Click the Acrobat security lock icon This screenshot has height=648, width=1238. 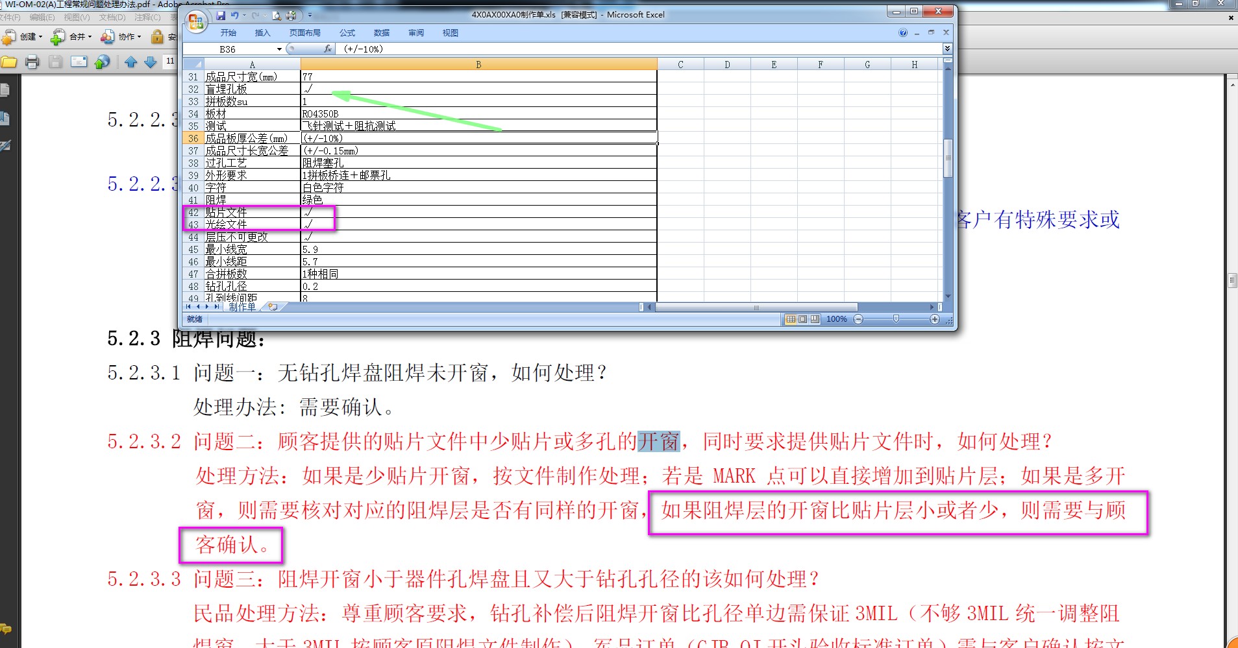[157, 37]
